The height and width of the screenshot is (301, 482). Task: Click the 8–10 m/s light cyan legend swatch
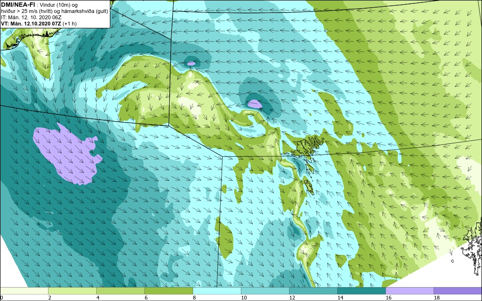click(x=217, y=291)
